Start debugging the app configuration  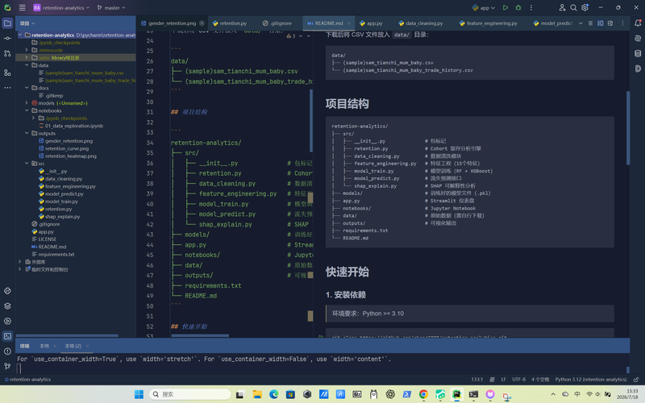(518, 7)
